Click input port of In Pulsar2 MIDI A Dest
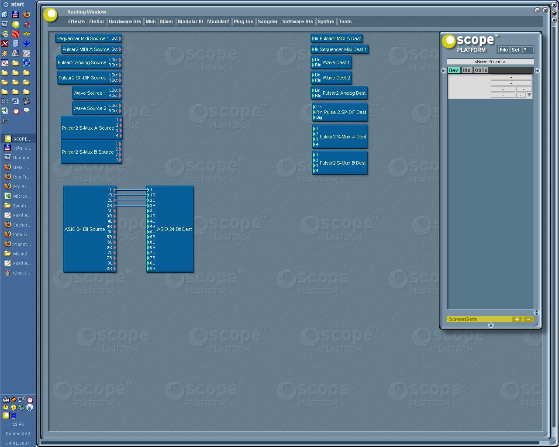Screen dimensions: 559x447 coord(313,38)
